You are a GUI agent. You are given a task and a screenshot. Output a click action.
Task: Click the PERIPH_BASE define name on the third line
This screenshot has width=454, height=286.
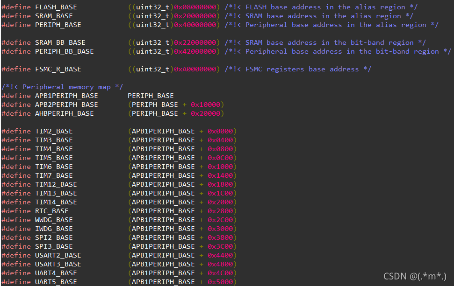click(58, 25)
